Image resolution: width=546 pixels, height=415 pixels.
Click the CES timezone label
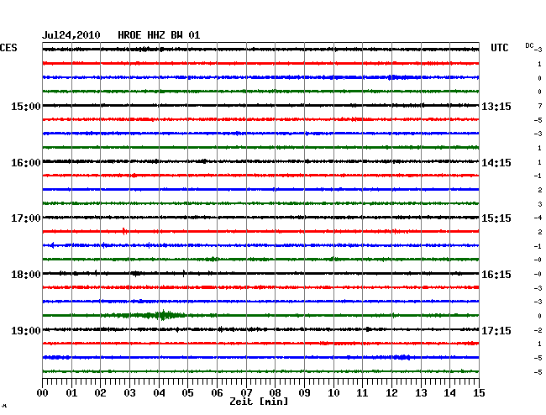8,48
